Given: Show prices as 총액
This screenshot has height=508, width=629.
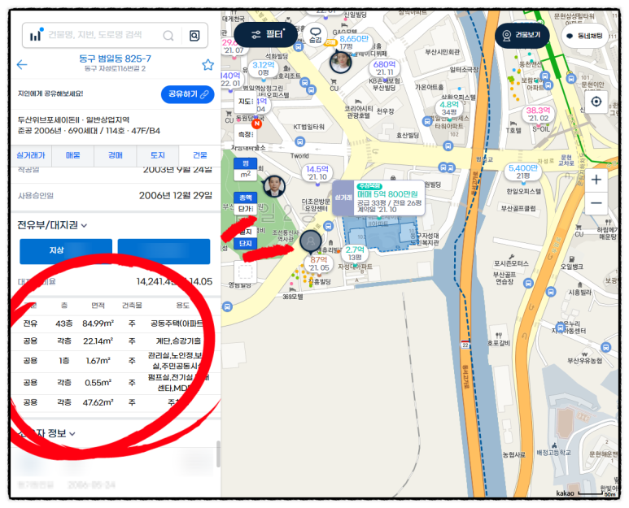Looking at the screenshot, I should [245, 198].
